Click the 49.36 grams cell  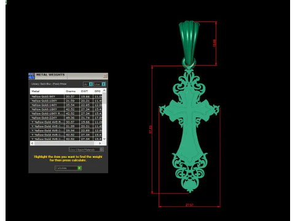(72, 118)
